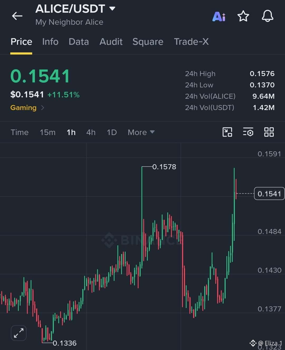Open the four-square grid layout icon

pos(269,132)
